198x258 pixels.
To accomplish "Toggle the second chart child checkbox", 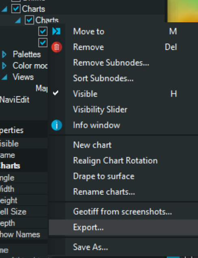I will click(x=43, y=43).
